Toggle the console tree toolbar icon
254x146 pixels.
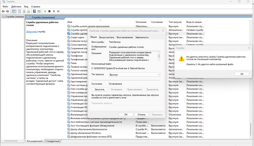pos(14,11)
